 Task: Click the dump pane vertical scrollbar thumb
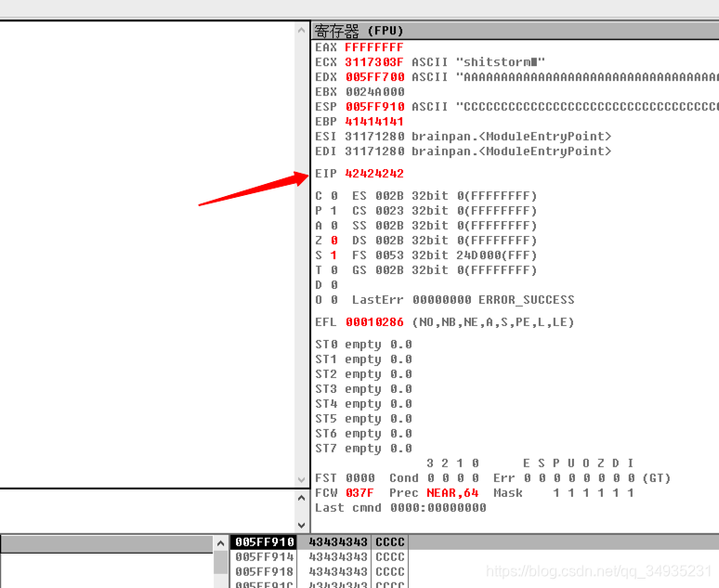pyautogui.click(x=220, y=562)
